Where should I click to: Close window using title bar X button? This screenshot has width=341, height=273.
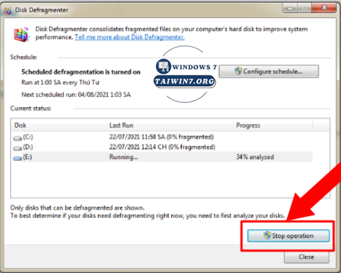click(322, 8)
